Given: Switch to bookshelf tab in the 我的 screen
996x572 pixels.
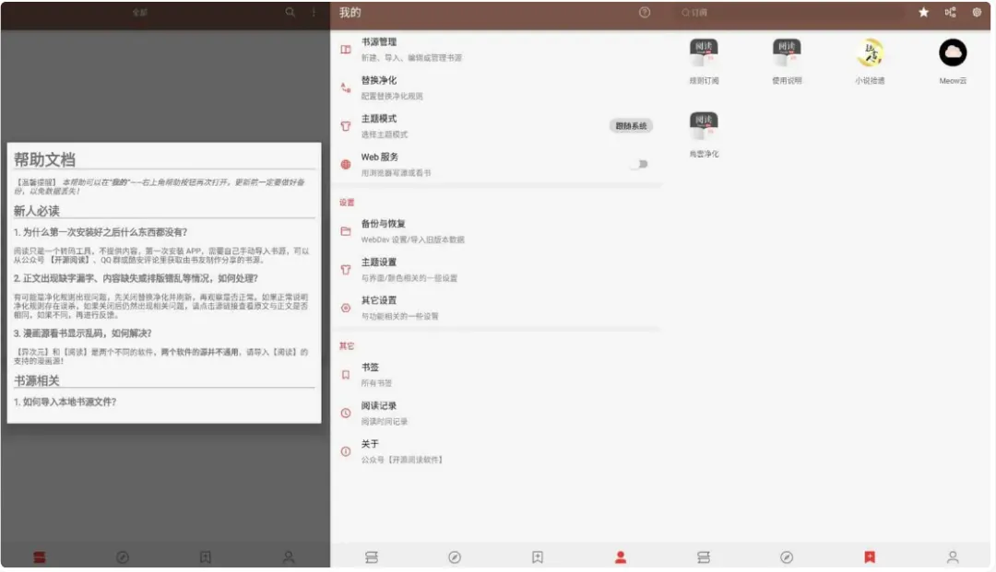Looking at the screenshot, I should [x=372, y=557].
